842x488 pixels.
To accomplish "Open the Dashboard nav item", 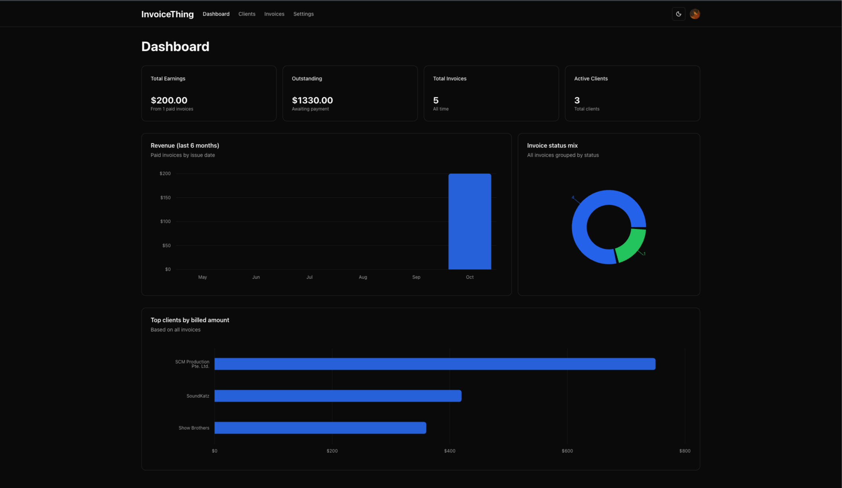I will tap(216, 14).
